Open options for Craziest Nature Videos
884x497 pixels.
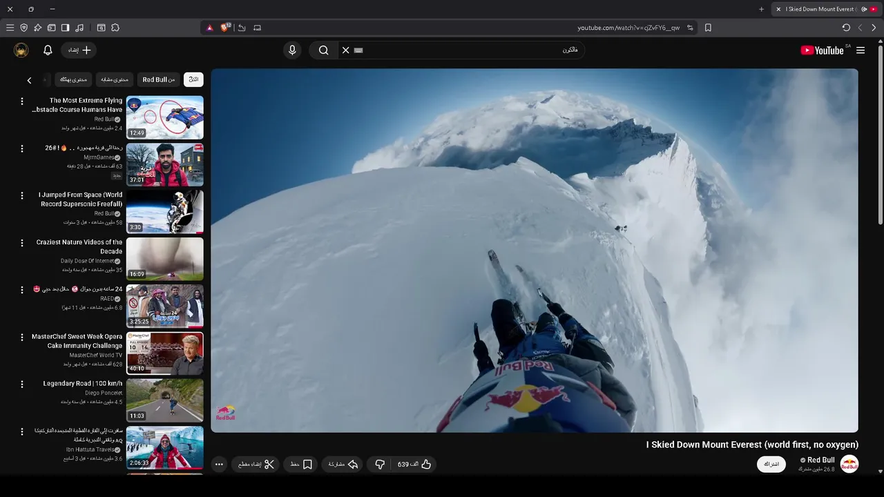tap(22, 243)
